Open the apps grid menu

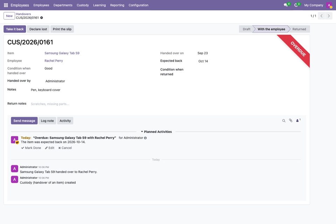pos(6,5)
